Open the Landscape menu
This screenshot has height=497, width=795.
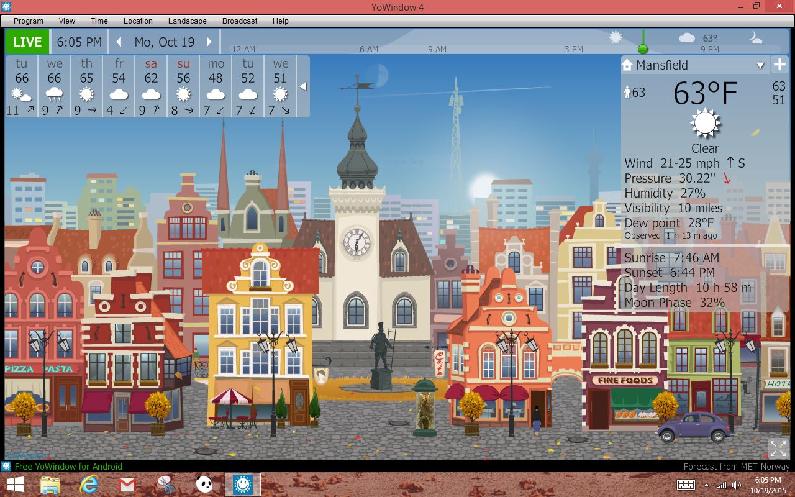point(187,21)
